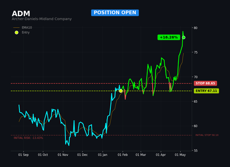The image size is (230, 167).
Task: Click the yellow entry point marker on chart
Action: [121, 91]
